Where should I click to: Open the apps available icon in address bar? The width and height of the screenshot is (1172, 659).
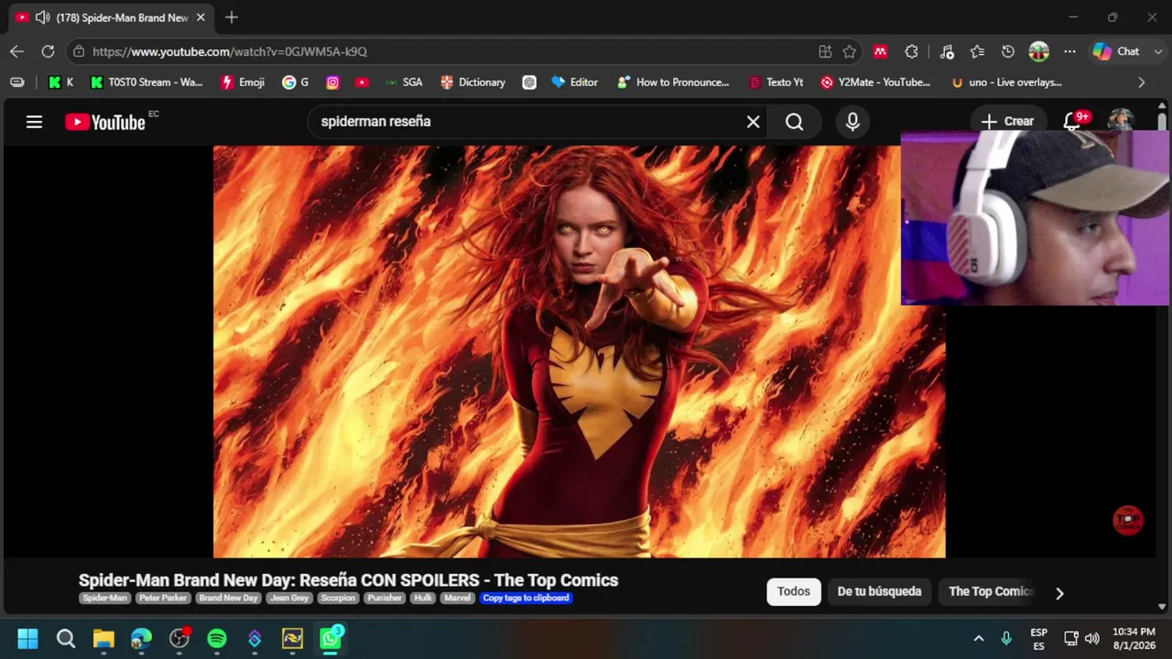825,51
